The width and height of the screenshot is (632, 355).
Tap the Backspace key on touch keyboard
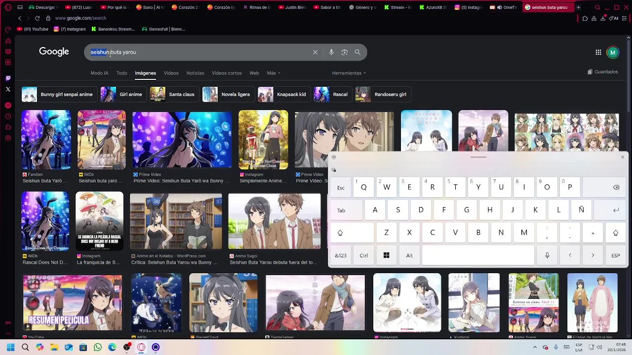605,187
